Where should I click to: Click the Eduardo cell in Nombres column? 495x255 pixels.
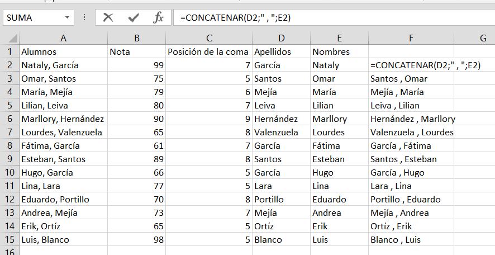tap(339, 200)
